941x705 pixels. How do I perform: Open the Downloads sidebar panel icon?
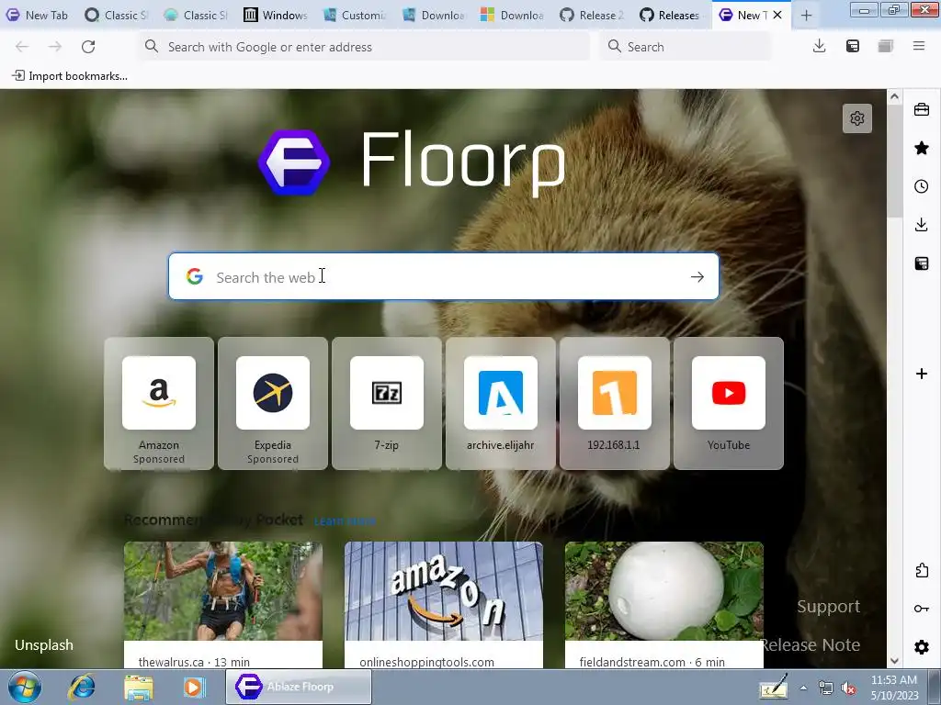[921, 225]
